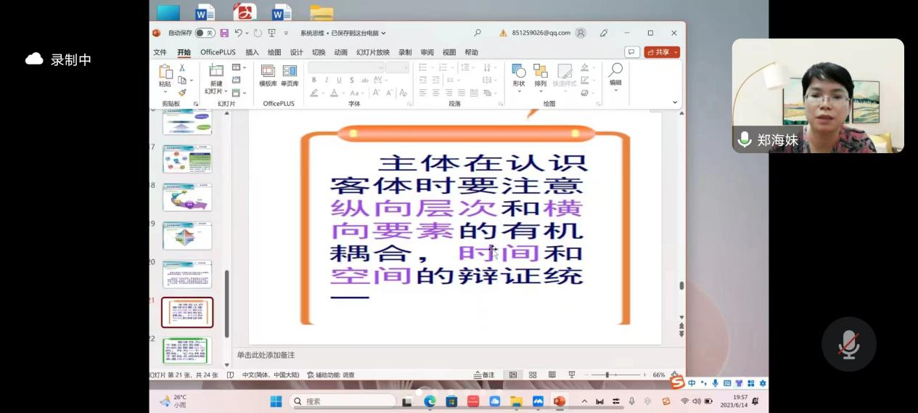The image size is (918, 413).
Task: Click the font color A swatch button
Action: coord(335,93)
